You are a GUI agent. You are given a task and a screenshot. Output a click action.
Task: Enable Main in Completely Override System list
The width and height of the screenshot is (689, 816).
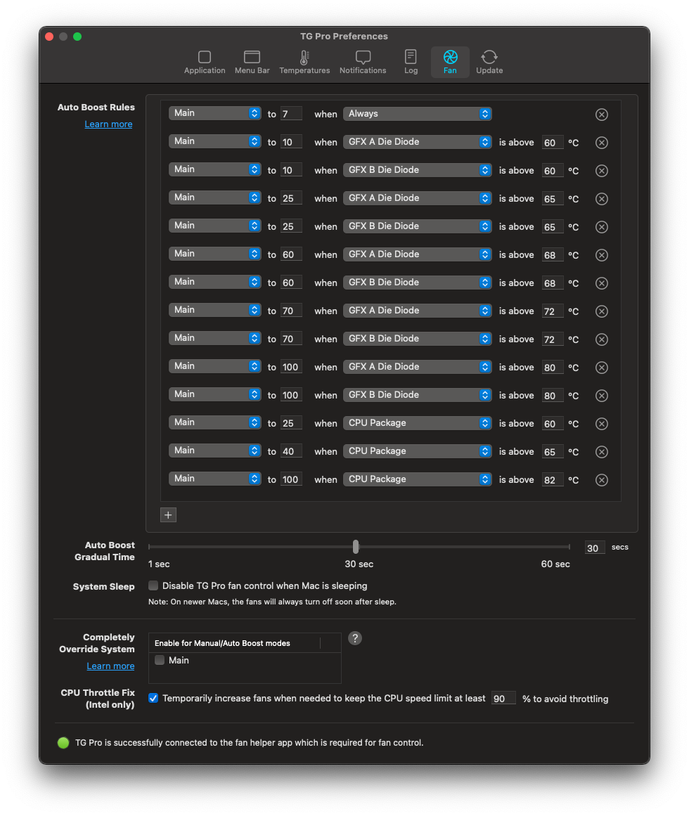tap(160, 660)
